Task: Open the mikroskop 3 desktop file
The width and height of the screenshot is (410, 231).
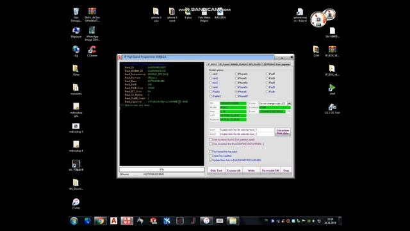Action: pos(76,128)
